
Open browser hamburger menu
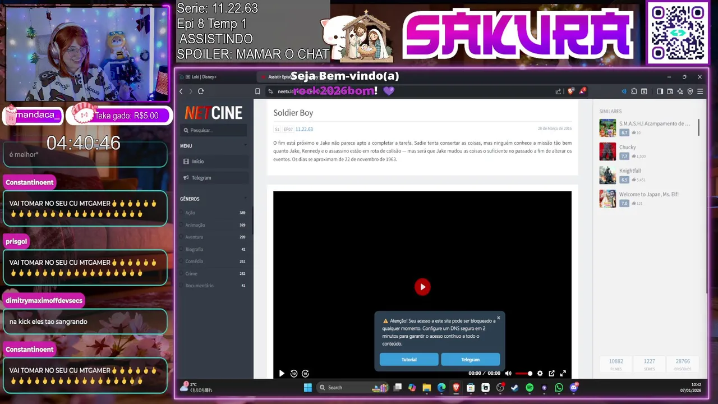[x=700, y=91]
